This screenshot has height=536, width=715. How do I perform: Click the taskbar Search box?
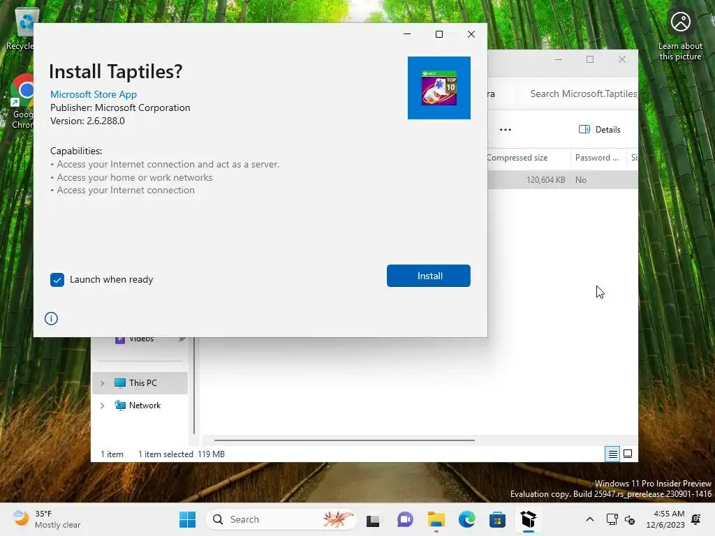(x=281, y=519)
